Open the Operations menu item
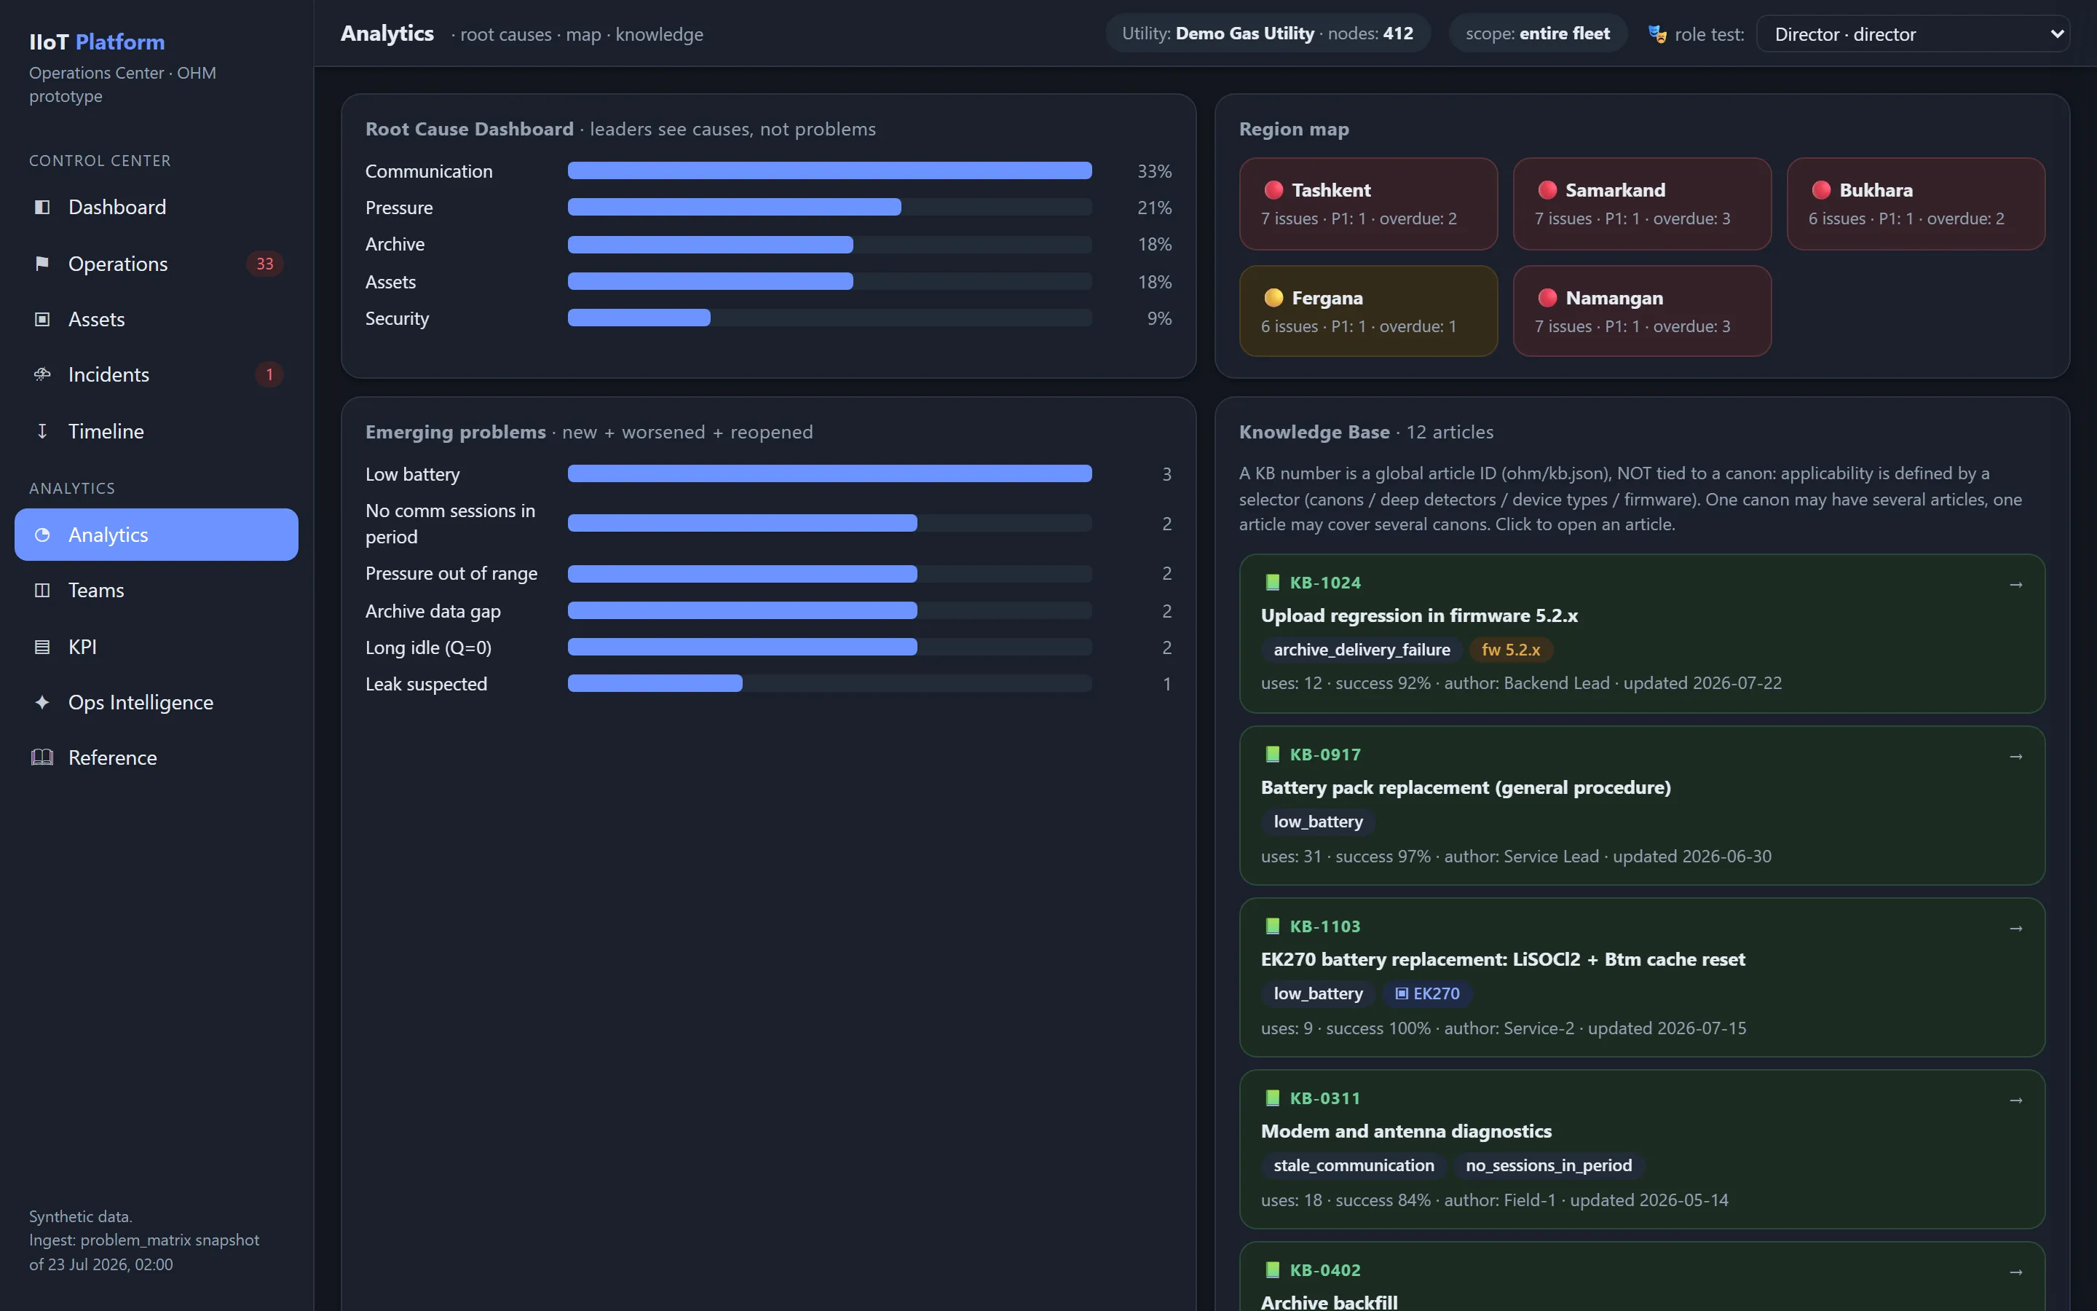2097x1311 pixels. [156, 264]
